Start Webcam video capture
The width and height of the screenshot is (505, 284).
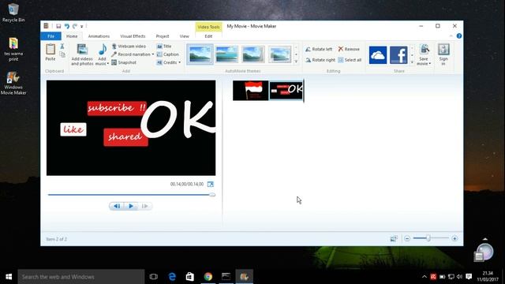pos(129,47)
